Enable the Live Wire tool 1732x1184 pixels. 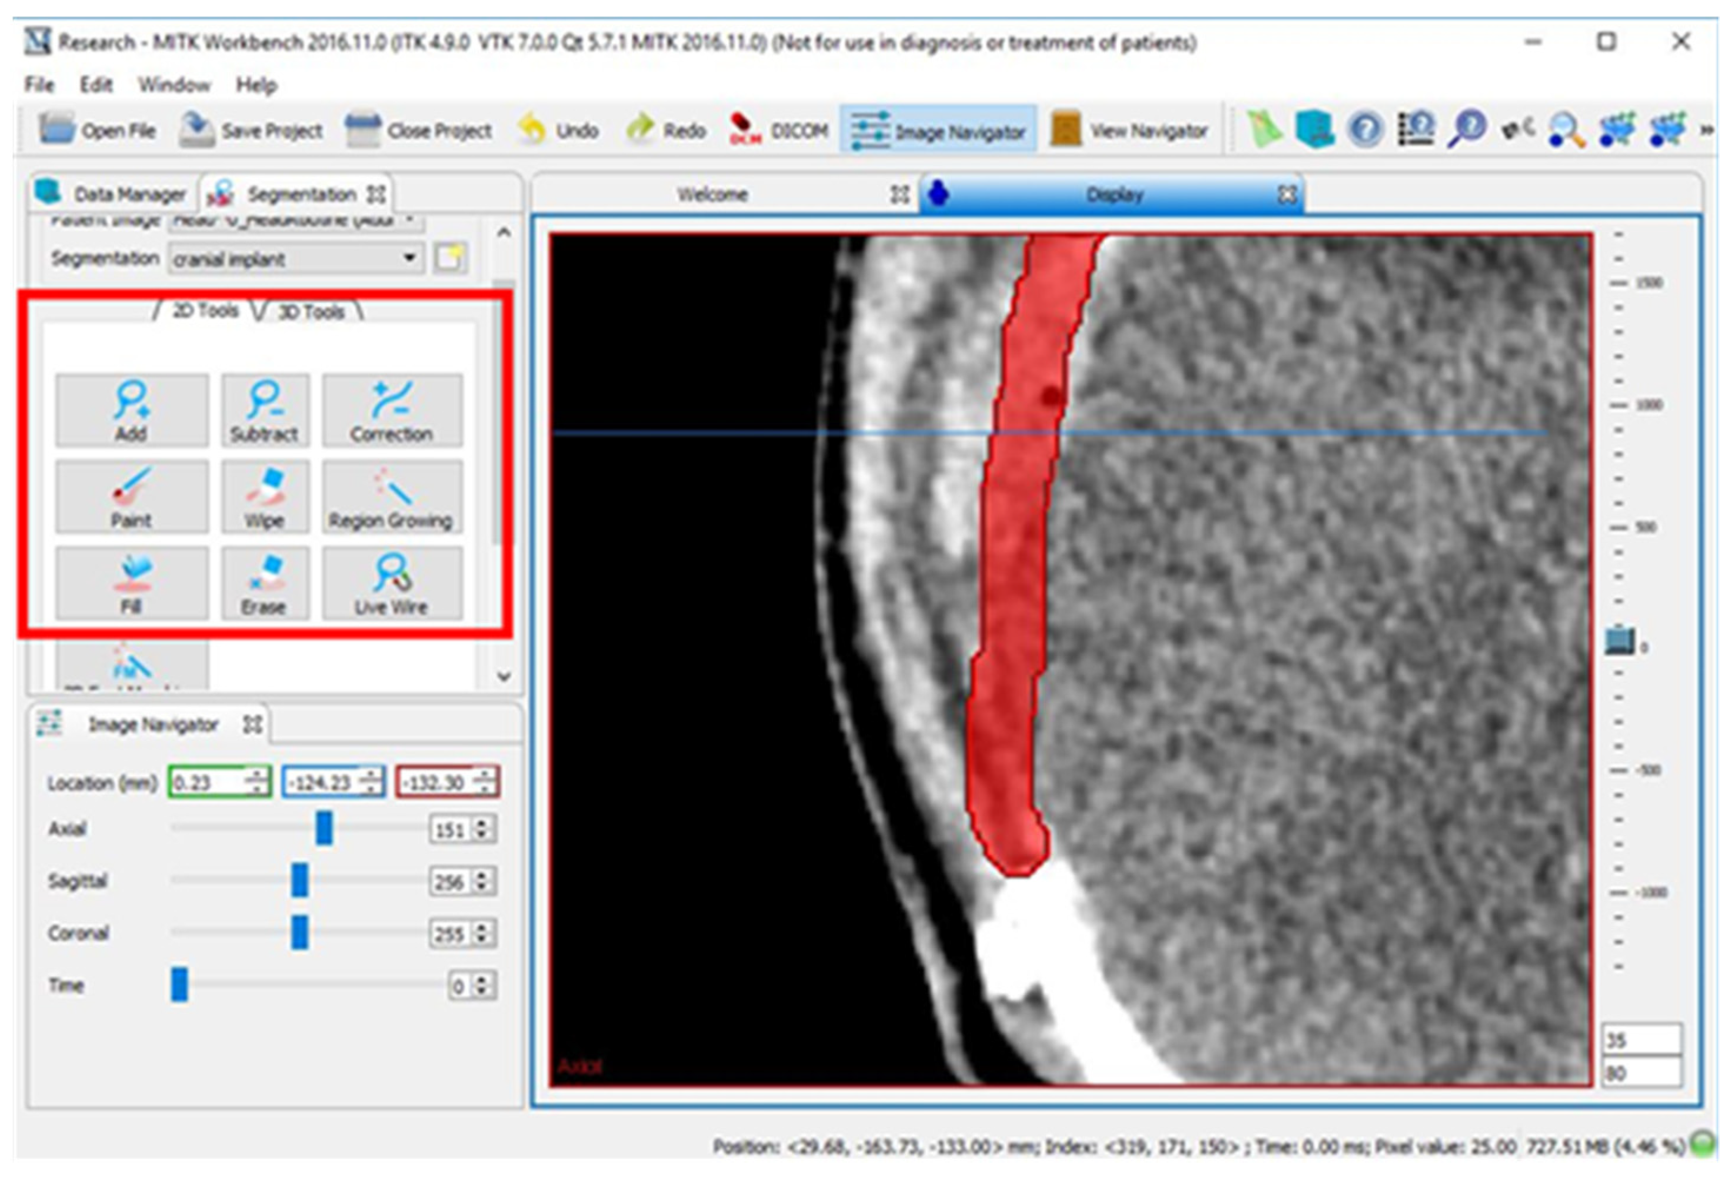[x=391, y=583]
